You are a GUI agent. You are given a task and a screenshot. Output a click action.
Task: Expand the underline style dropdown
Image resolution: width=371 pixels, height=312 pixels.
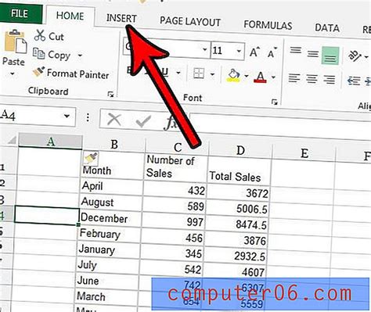pos(178,73)
